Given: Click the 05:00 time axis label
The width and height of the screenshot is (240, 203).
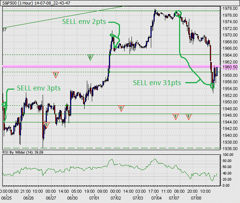Looking at the screenshot, I should click(x=77, y=191).
